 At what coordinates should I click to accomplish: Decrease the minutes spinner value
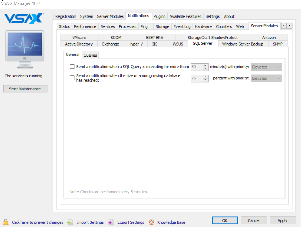click(x=205, y=68)
